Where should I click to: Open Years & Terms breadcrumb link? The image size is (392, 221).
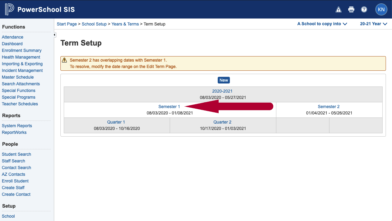125,24
